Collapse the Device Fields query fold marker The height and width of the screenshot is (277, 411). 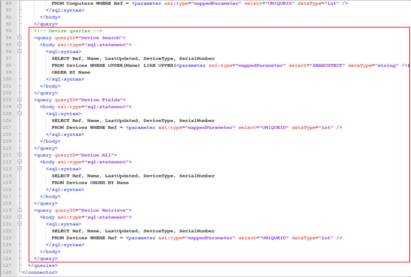point(20,100)
